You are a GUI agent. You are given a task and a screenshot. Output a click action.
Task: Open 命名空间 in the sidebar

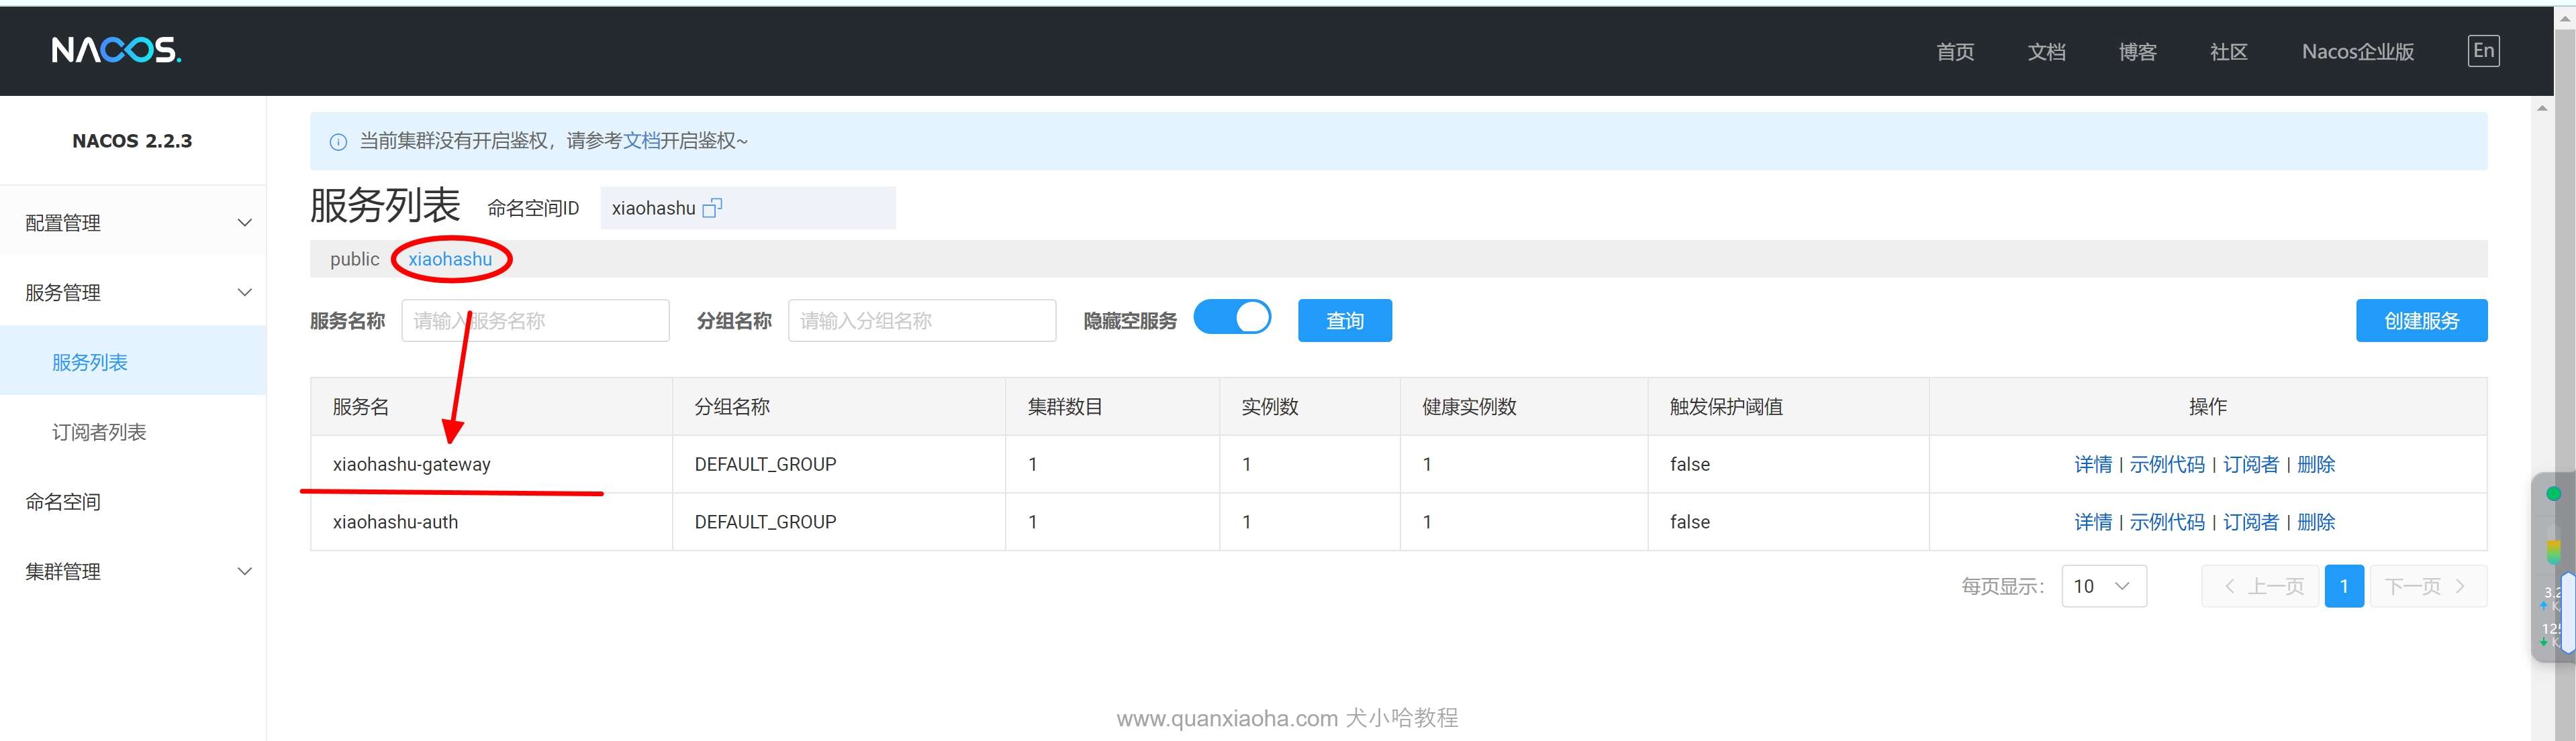[x=63, y=502]
